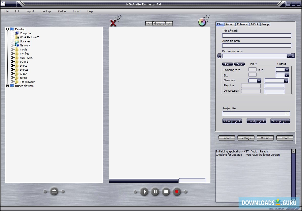
Task: Click the application logo icon in title bar
Action: tap(3, 3)
